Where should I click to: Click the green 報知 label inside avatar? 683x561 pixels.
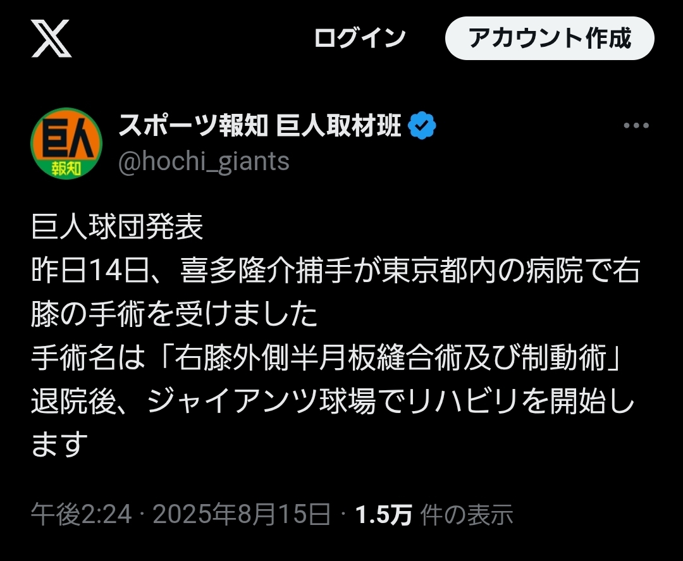pos(66,168)
